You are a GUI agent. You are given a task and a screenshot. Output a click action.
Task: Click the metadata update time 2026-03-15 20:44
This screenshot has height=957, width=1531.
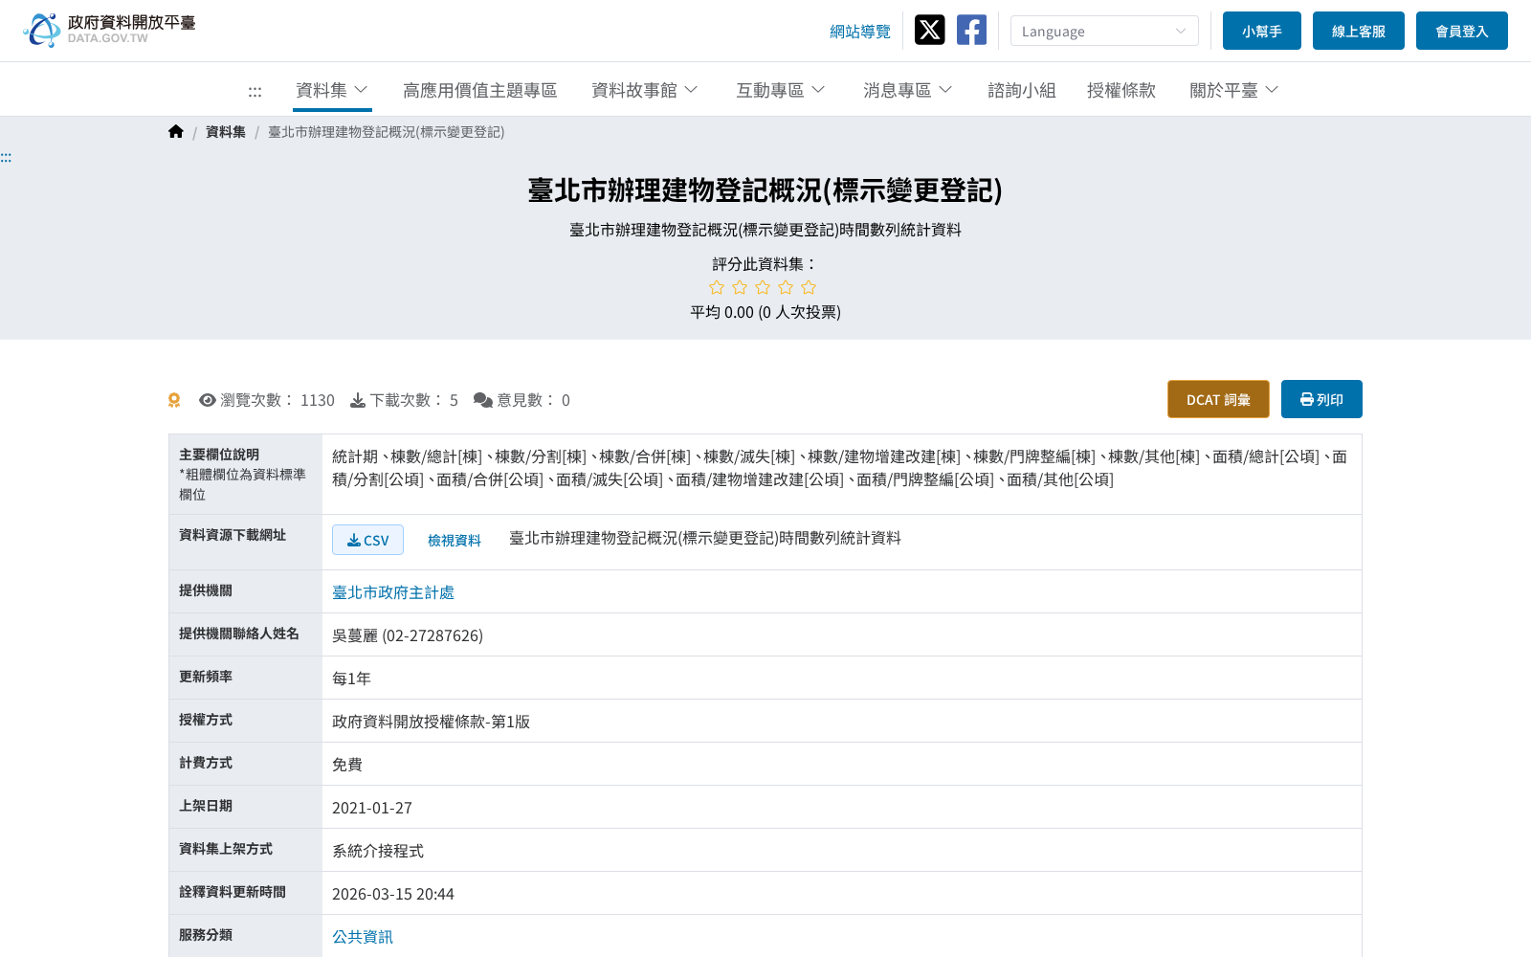coord(393,894)
